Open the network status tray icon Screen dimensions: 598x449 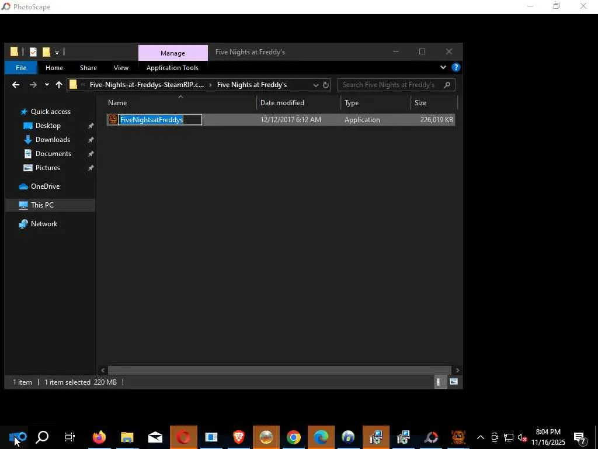click(x=509, y=437)
